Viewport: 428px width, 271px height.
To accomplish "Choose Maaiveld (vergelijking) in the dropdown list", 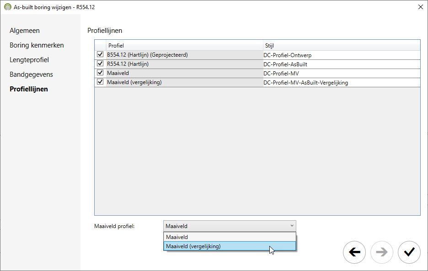I will click(x=230, y=246).
